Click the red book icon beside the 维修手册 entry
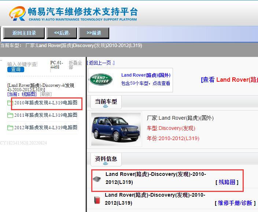This screenshot has width=258, height=212. click(97, 200)
